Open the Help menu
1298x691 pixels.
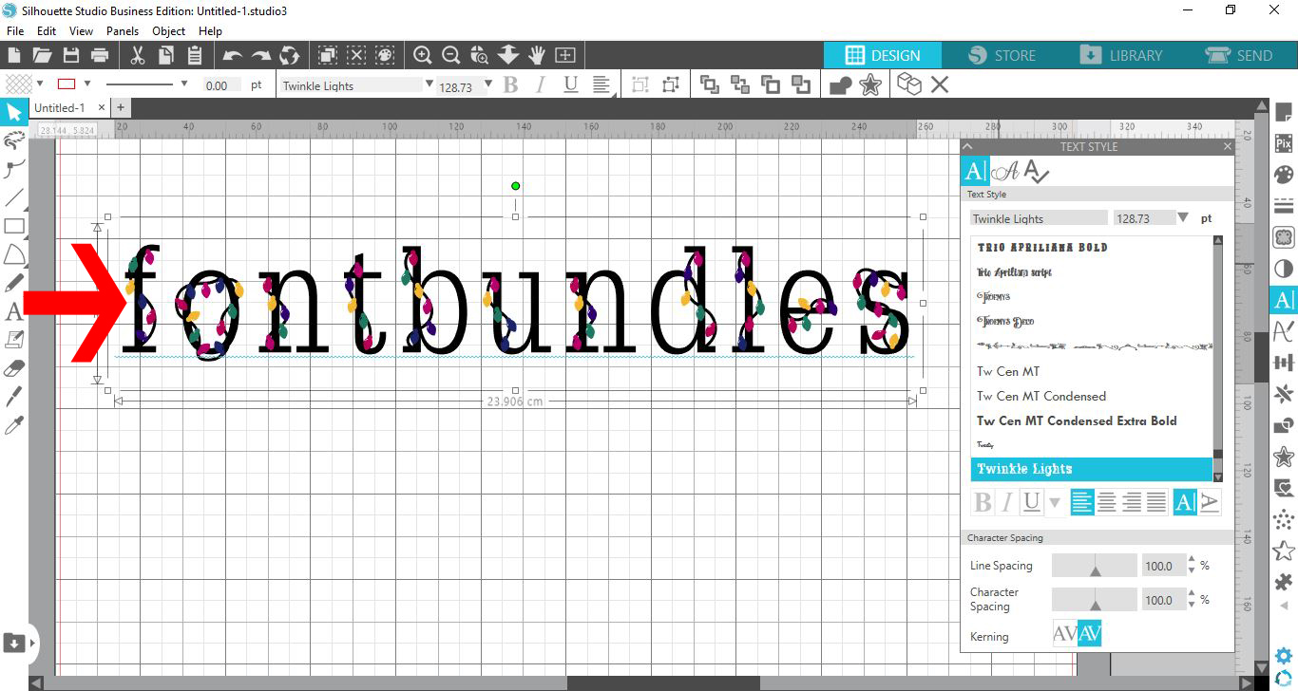coord(210,31)
